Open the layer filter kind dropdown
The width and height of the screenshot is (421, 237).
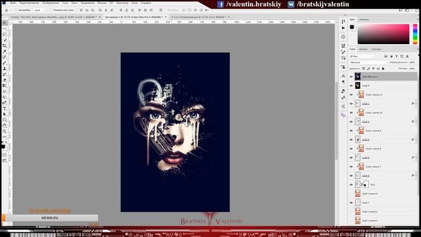(x=362, y=56)
